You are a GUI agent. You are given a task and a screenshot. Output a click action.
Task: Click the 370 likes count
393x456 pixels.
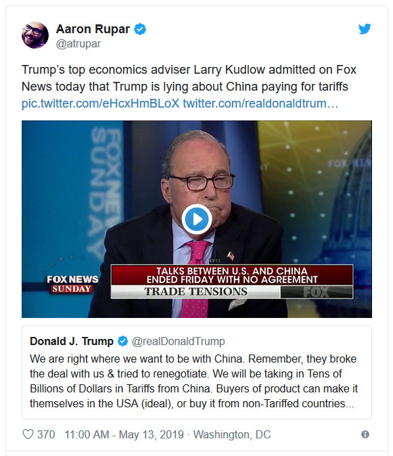click(x=46, y=435)
